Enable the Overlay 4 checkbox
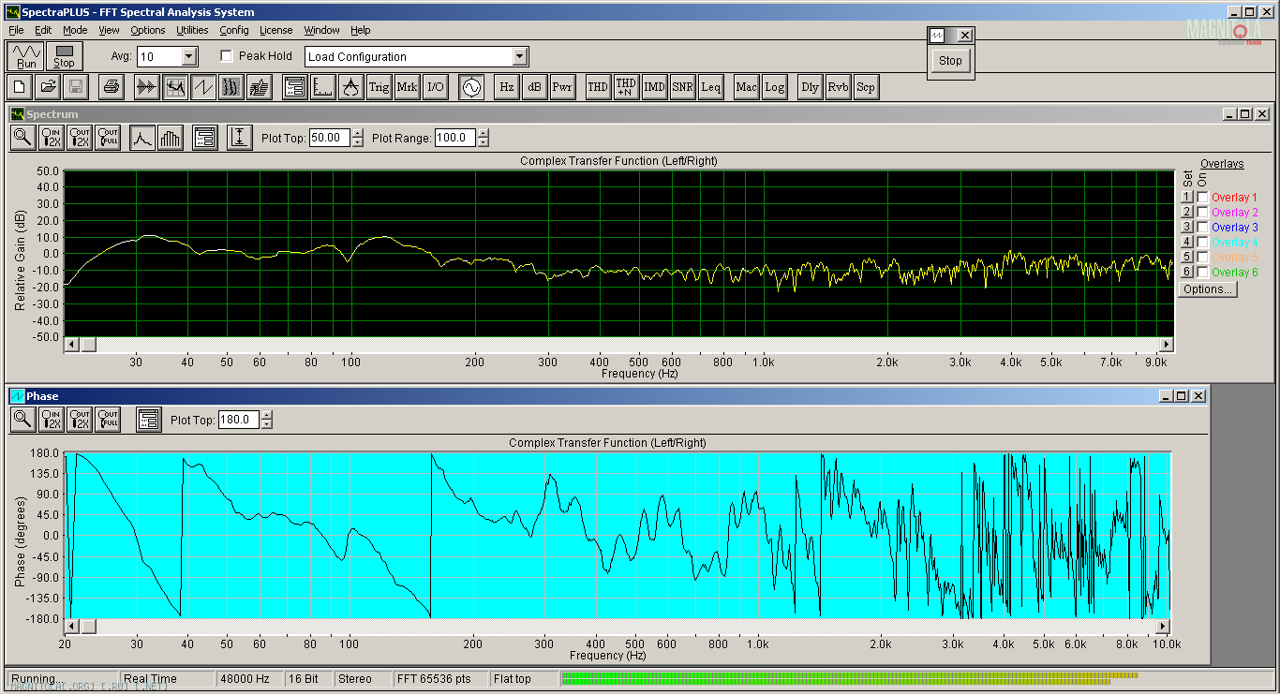The height and width of the screenshot is (695, 1280). [x=1203, y=242]
